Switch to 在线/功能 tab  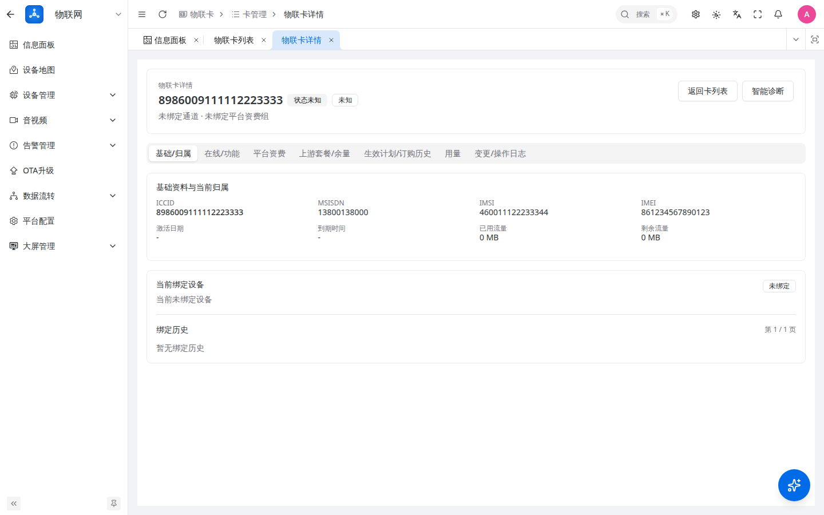(222, 153)
